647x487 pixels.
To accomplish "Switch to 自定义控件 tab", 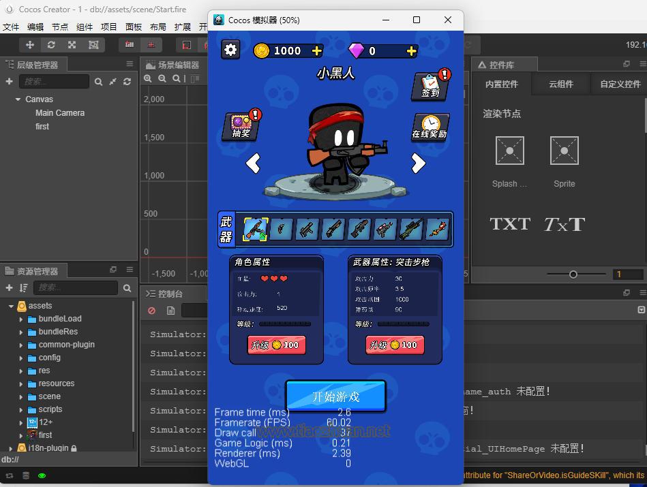I will point(620,84).
